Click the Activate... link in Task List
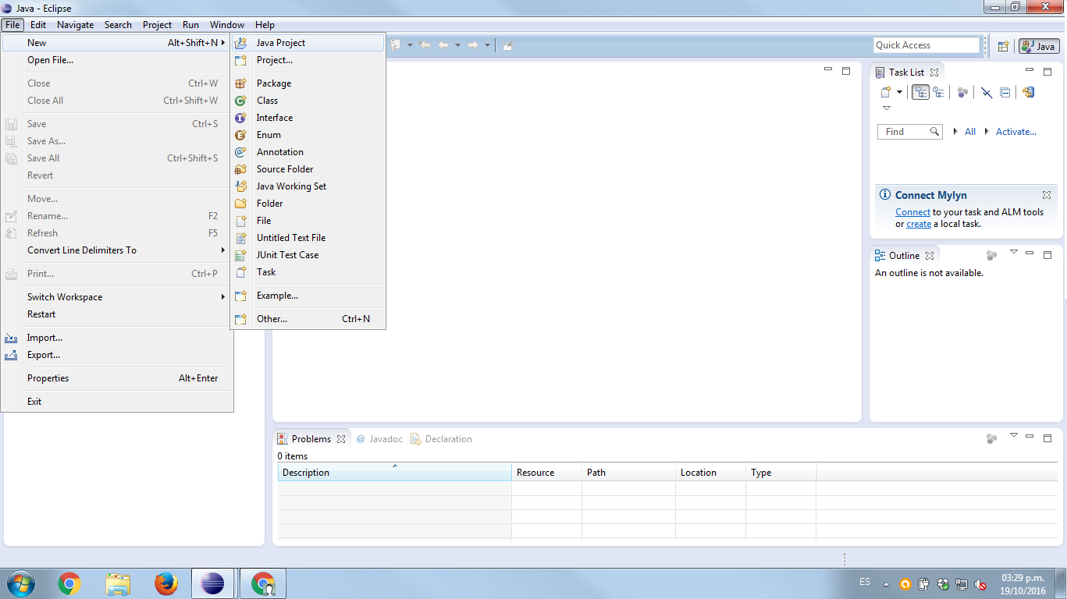1067x599 pixels. pos(1015,132)
